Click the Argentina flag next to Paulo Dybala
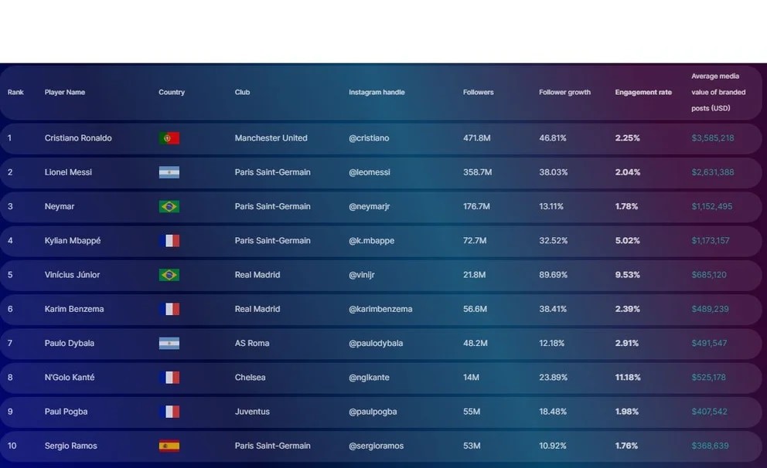 pos(169,343)
